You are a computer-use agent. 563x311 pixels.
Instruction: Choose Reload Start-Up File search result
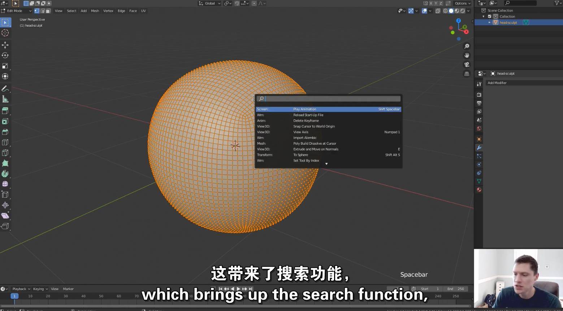tap(328, 115)
